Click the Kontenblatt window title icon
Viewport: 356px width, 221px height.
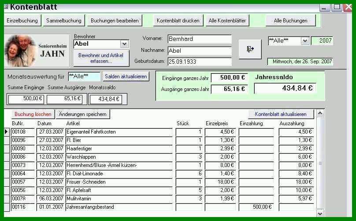(x=6, y=7)
